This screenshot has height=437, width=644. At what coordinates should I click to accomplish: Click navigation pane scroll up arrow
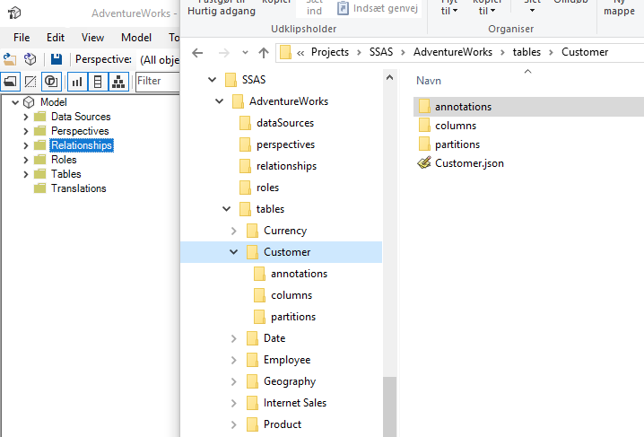tap(390, 77)
